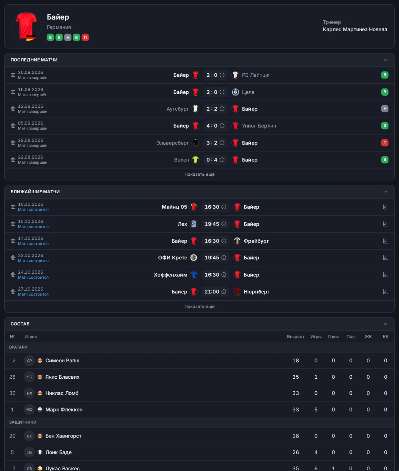Open player Марк Флеккен profile
Image resolution: width=399 pixels, height=471 pixels.
pyautogui.click(x=64, y=410)
